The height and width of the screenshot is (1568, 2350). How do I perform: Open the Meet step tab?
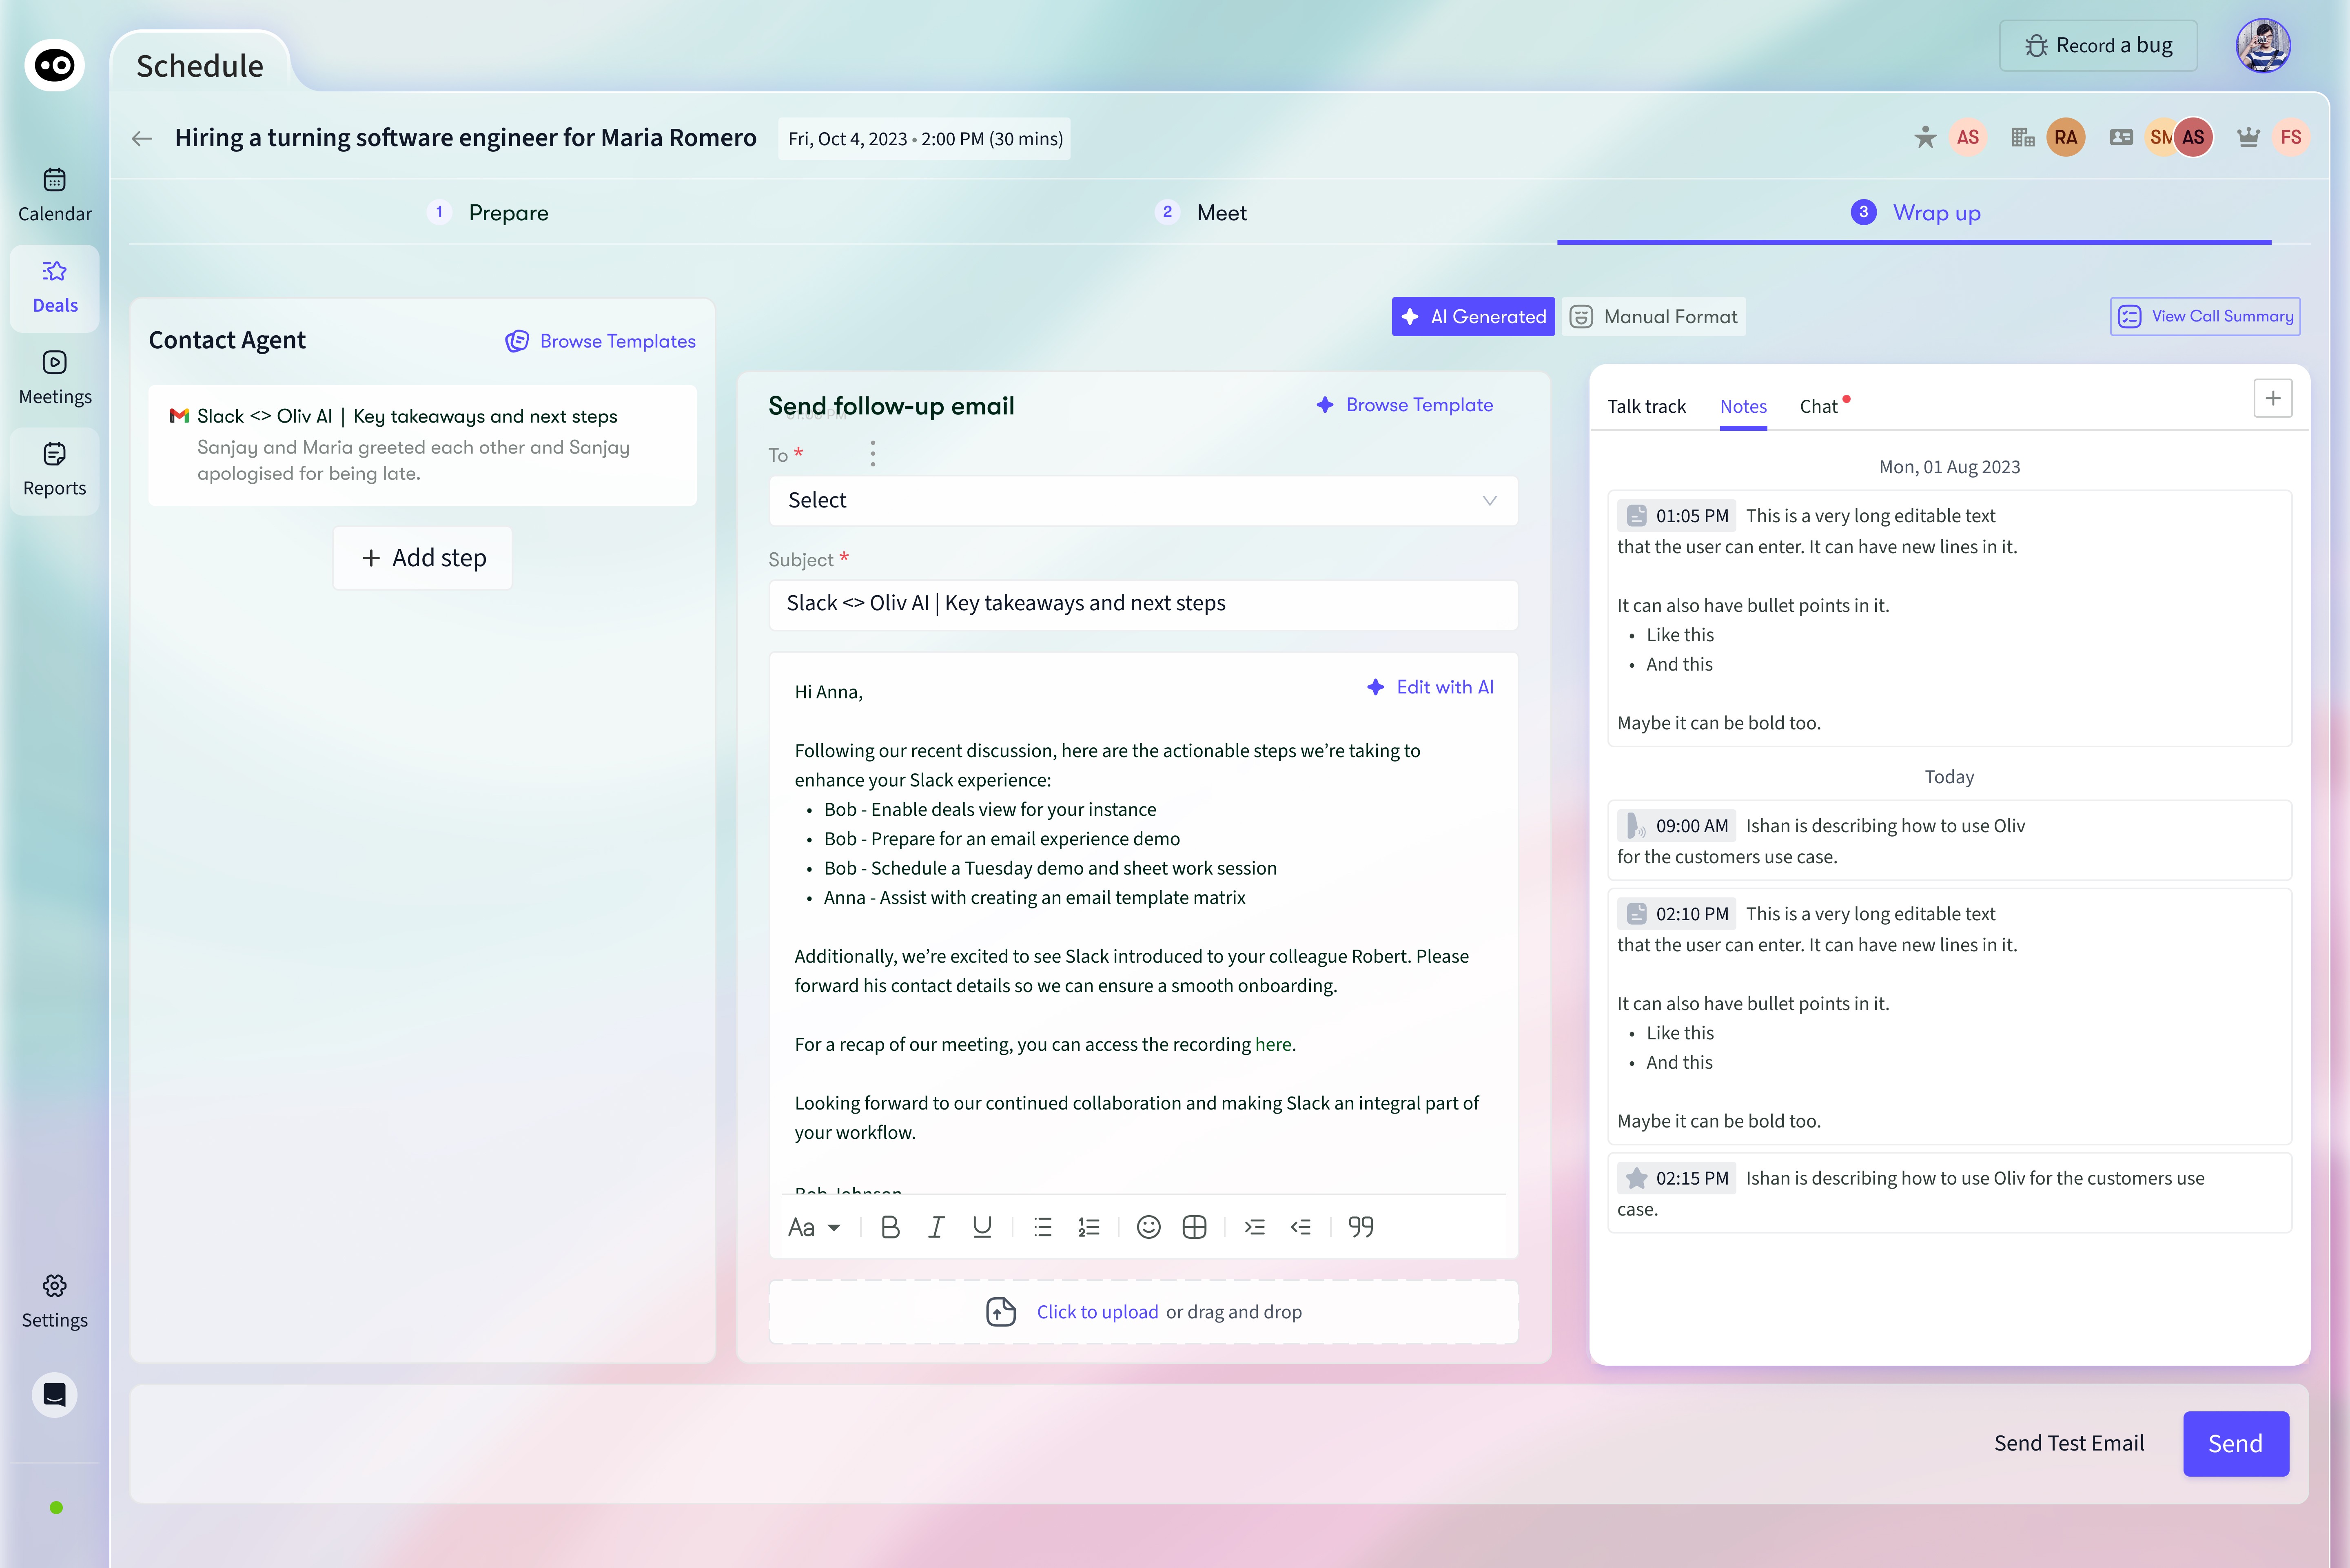(x=1202, y=213)
